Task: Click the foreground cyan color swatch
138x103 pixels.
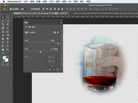Action: 4,58
